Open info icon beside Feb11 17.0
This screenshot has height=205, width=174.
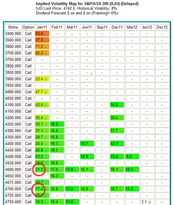pyautogui.click(x=61, y=170)
